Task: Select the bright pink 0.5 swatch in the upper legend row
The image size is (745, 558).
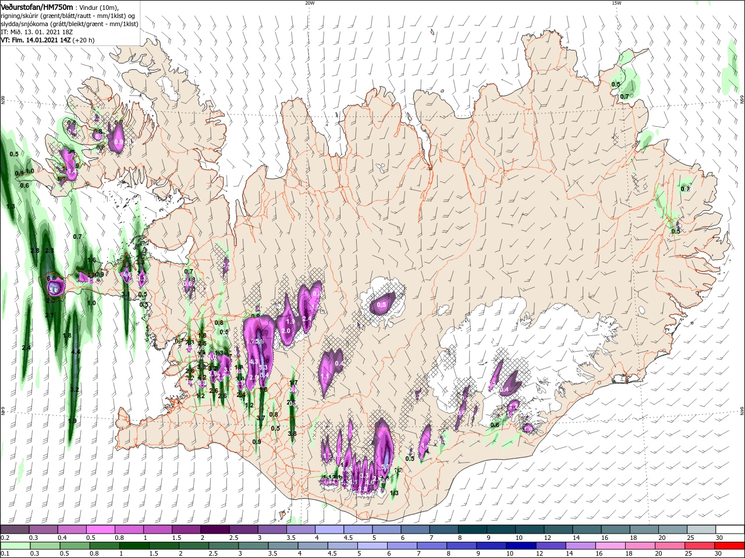Action: pyautogui.click(x=101, y=530)
